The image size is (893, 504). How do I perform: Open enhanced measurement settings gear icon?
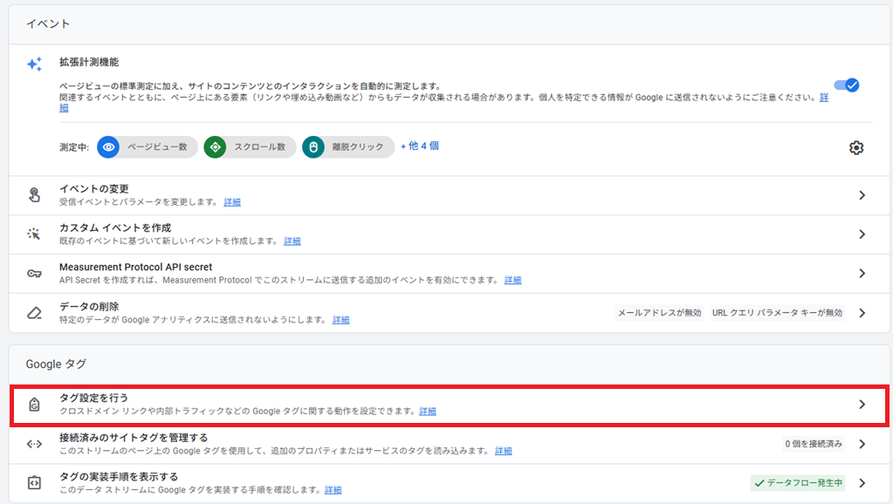click(856, 147)
